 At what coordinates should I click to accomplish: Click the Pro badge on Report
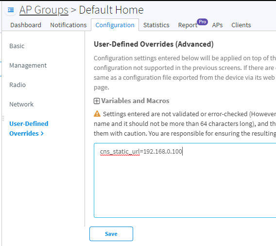pyautogui.click(x=203, y=22)
